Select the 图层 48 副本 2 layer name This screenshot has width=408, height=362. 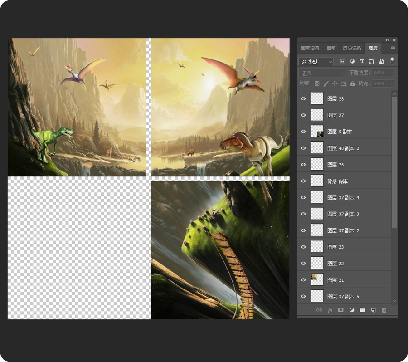[x=343, y=148]
